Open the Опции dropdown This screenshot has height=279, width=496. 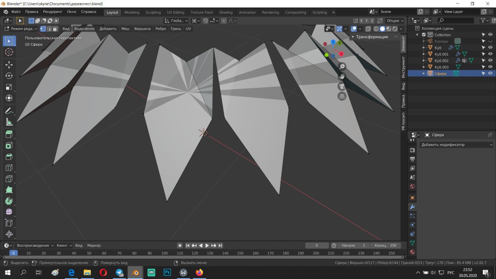[395, 21]
